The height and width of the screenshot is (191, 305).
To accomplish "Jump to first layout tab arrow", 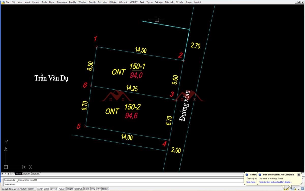I will click(3, 174).
